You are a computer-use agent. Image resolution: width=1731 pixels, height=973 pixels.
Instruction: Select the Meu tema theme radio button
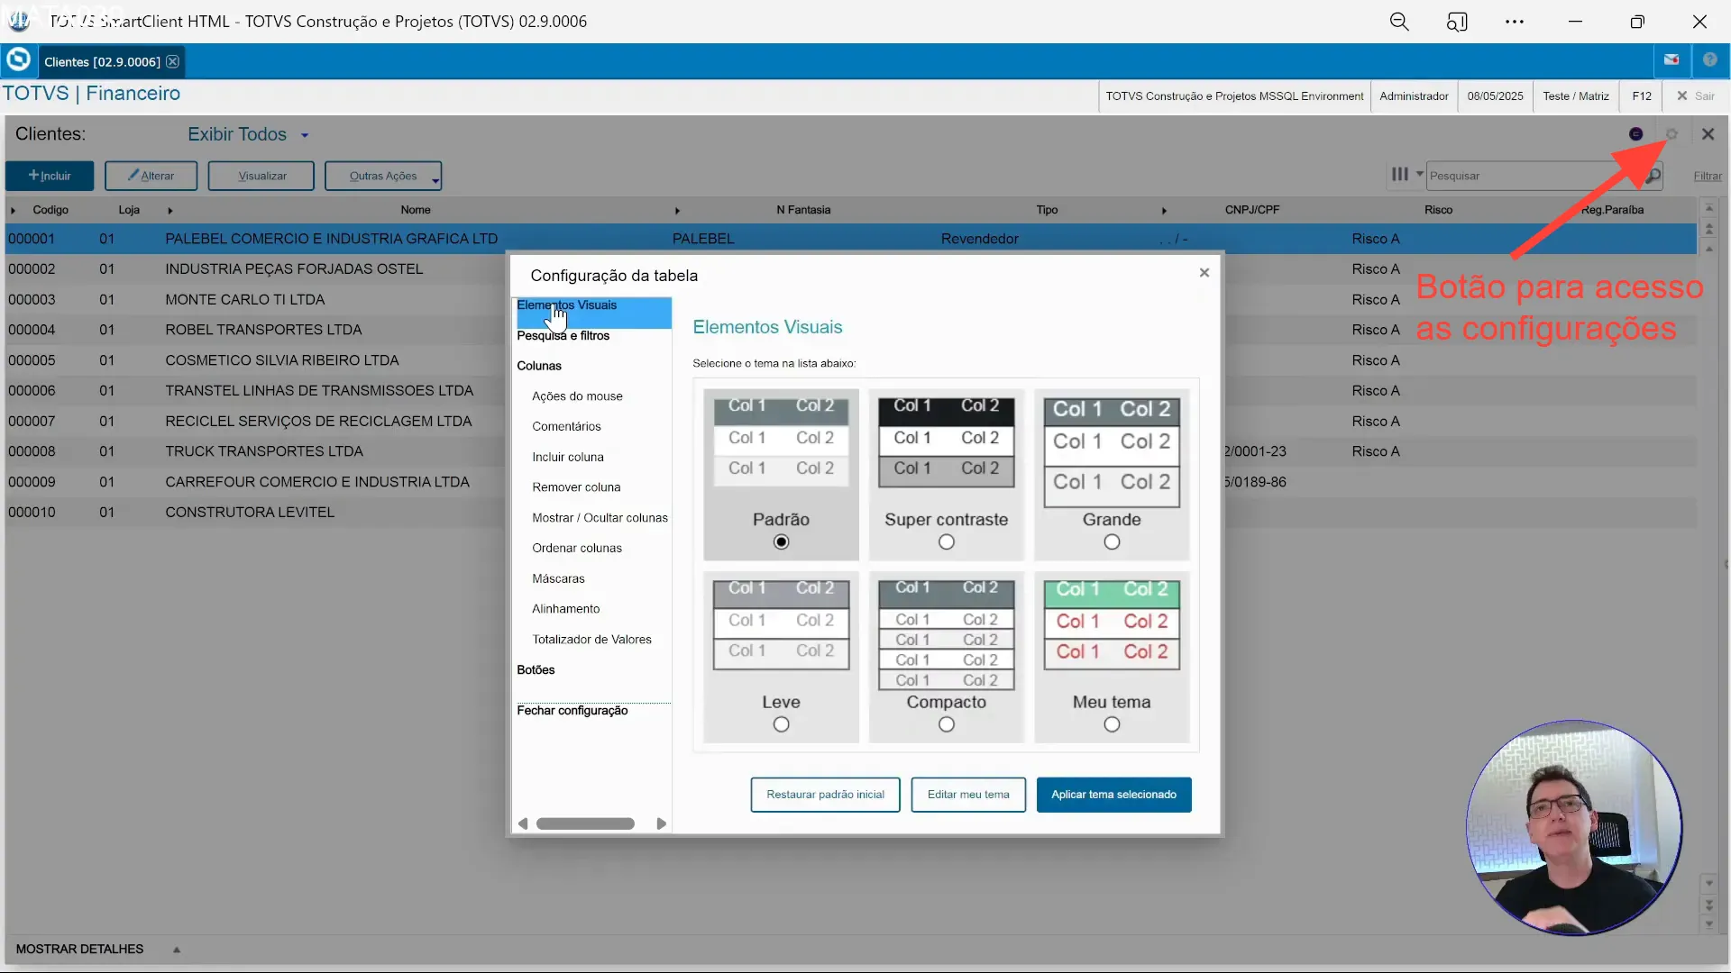1112,724
